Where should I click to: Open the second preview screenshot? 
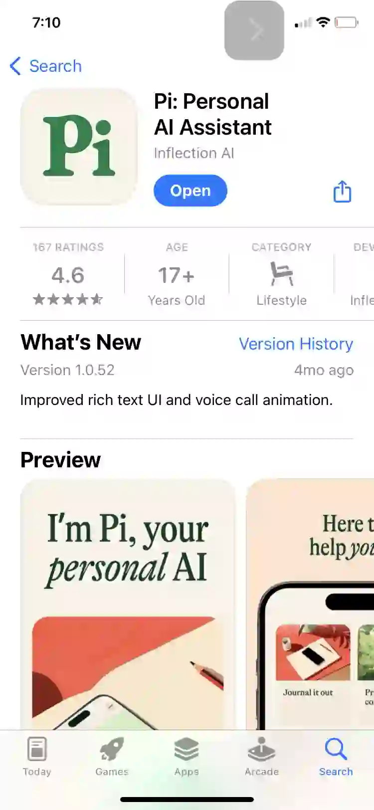[x=310, y=605]
